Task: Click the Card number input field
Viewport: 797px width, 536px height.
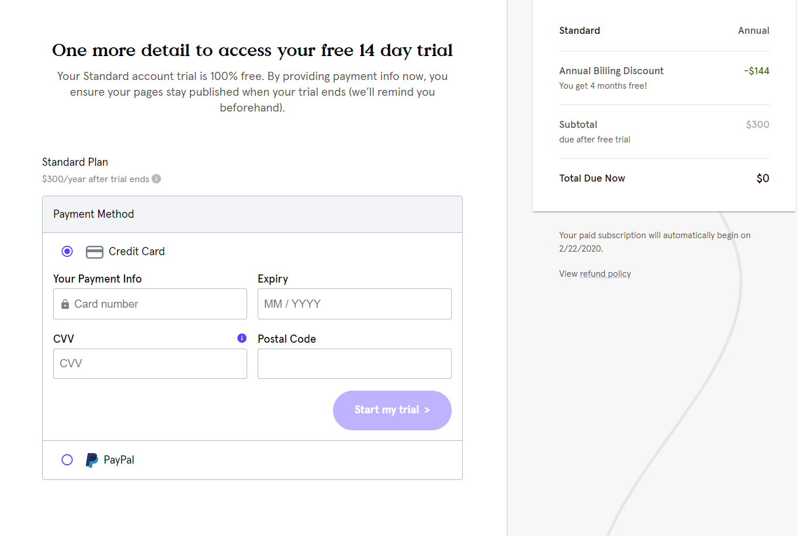Action: pos(158,304)
